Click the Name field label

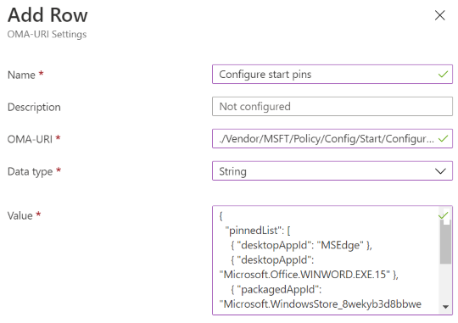click(21, 75)
